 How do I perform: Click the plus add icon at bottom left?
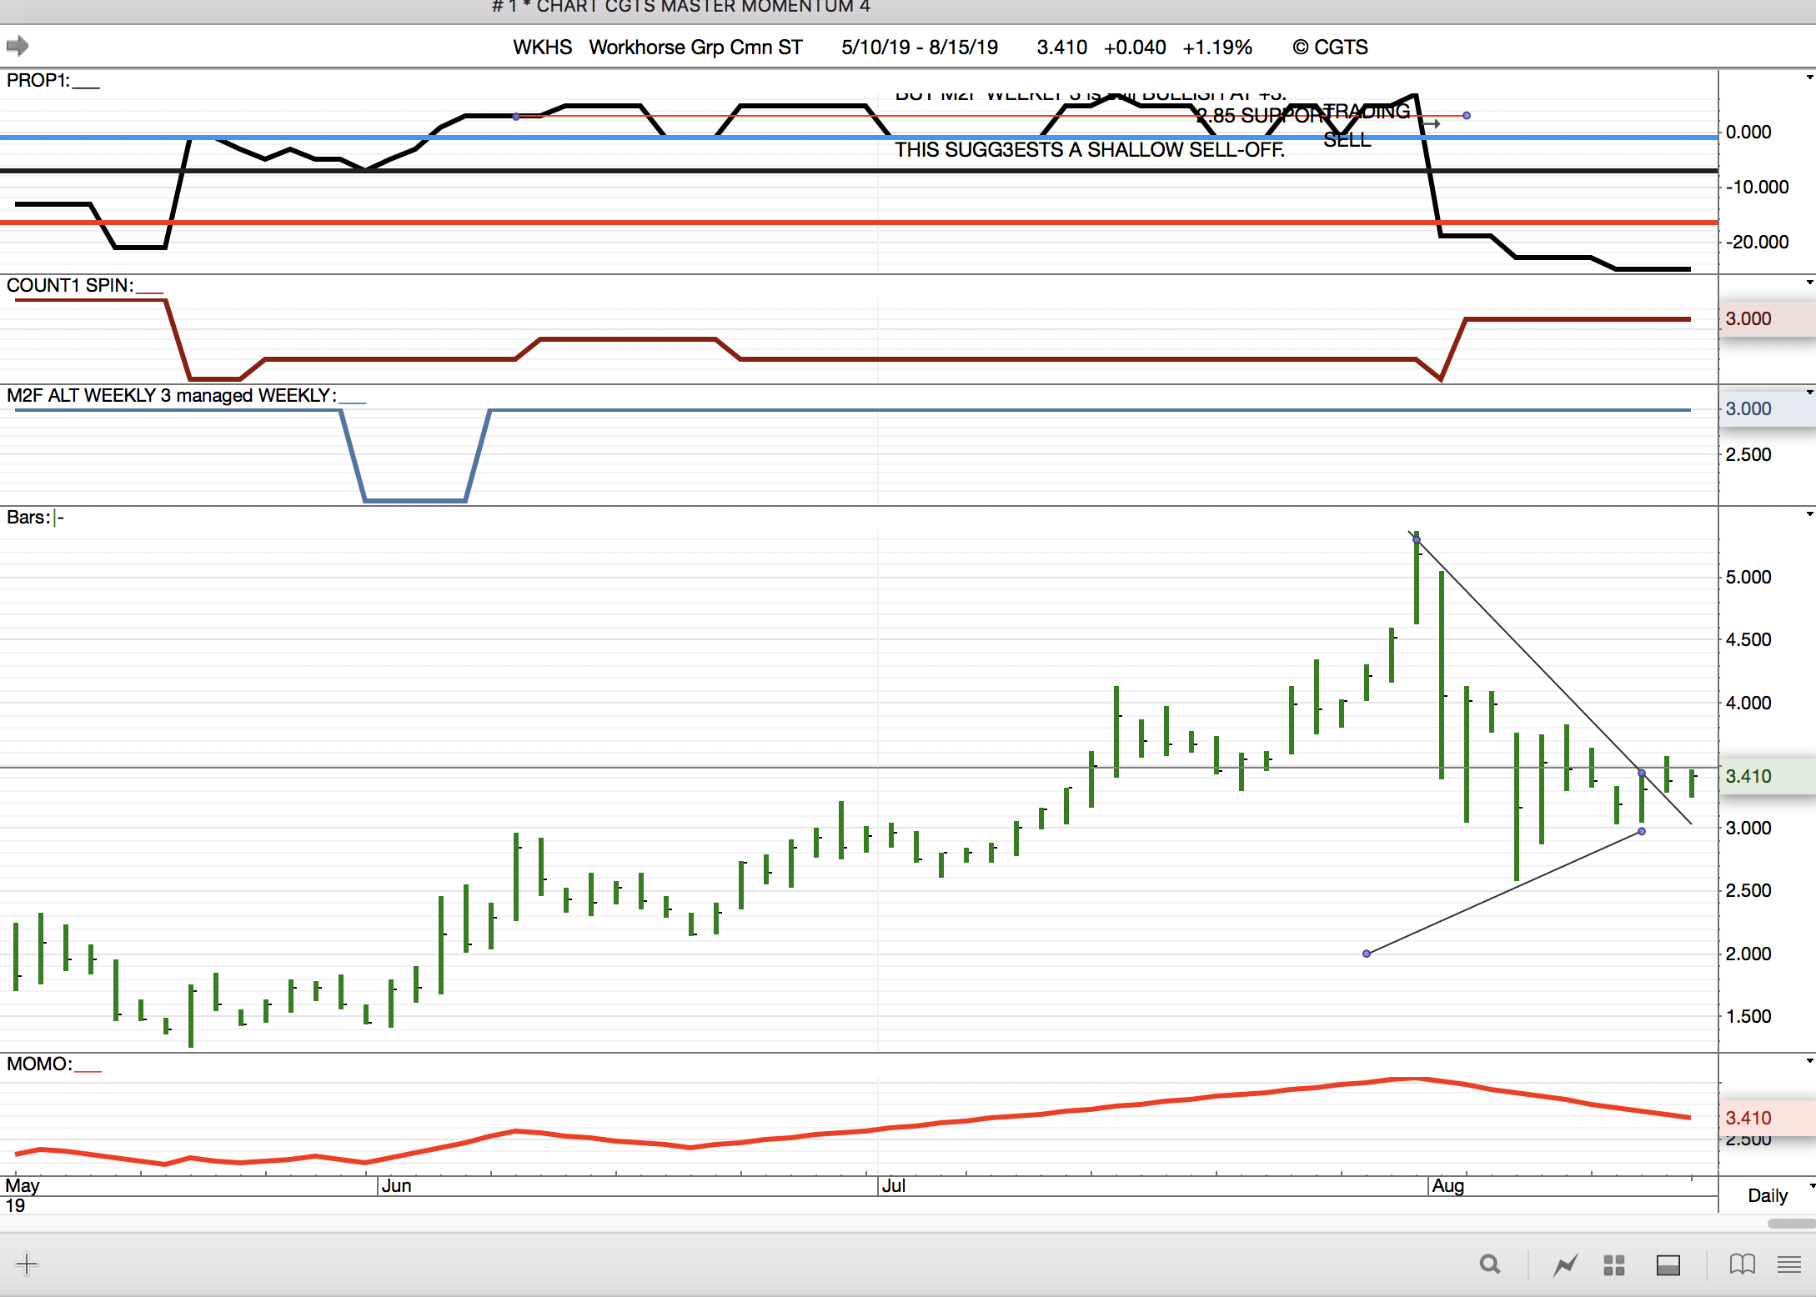pyautogui.click(x=27, y=1264)
